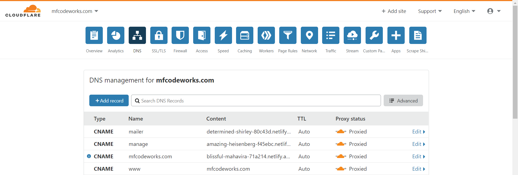Focus the Search DNS Records field

click(x=256, y=101)
